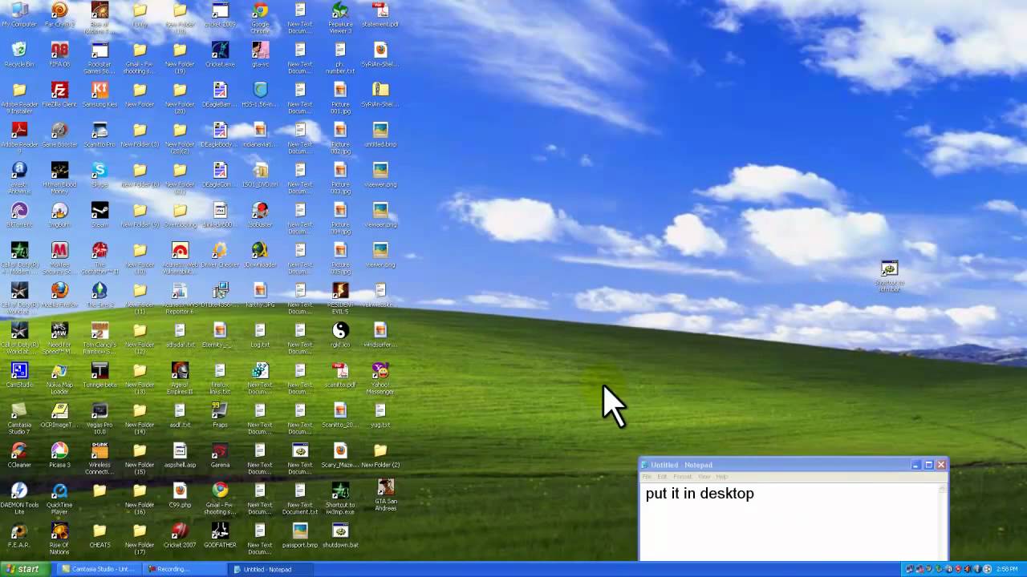The width and height of the screenshot is (1027, 577).
Task: Select the Driver Checker shortcut
Action: [x=220, y=256]
